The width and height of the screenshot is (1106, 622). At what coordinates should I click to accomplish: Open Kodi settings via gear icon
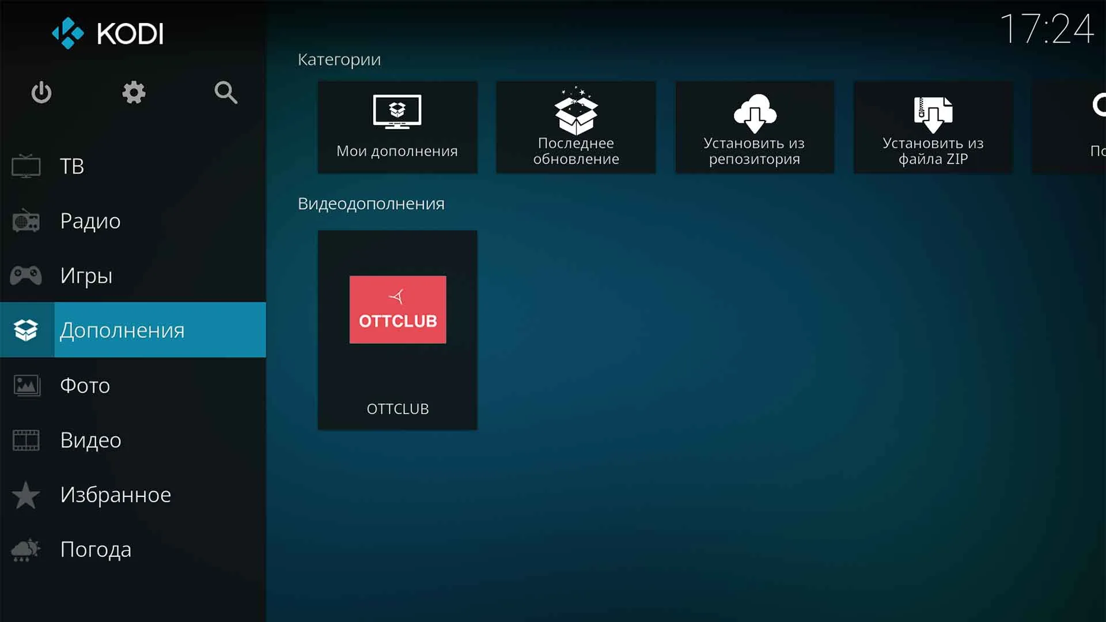133,93
